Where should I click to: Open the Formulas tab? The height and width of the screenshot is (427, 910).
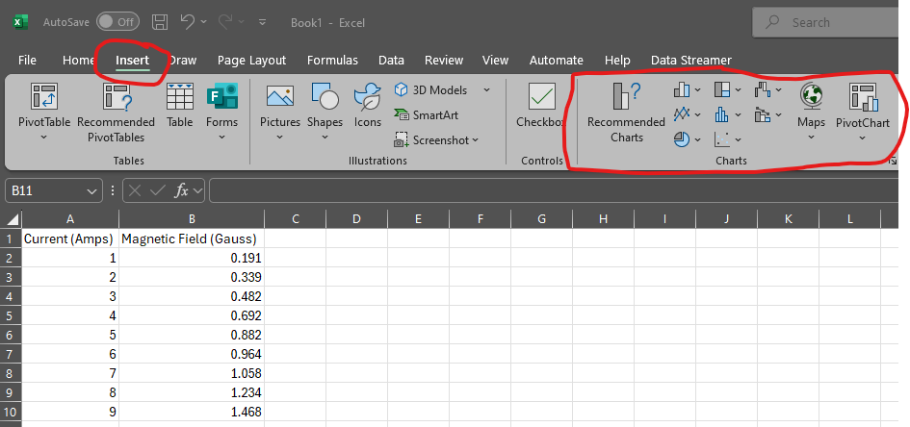(x=332, y=60)
